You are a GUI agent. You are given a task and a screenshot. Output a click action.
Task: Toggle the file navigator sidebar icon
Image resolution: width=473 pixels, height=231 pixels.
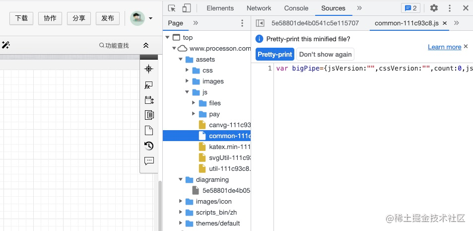coord(260,23)
